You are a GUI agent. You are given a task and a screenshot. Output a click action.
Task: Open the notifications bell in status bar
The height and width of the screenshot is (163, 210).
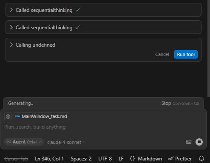(201, 158)
